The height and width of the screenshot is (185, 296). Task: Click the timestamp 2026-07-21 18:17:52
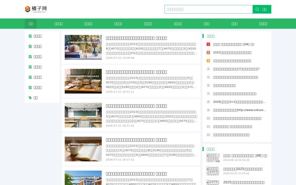(x=120, y=160)
